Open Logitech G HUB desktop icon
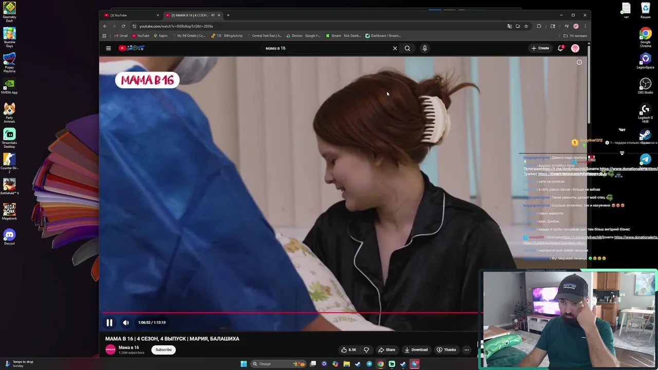This screenshot has width=658, height=370. [x=645, y=113]
